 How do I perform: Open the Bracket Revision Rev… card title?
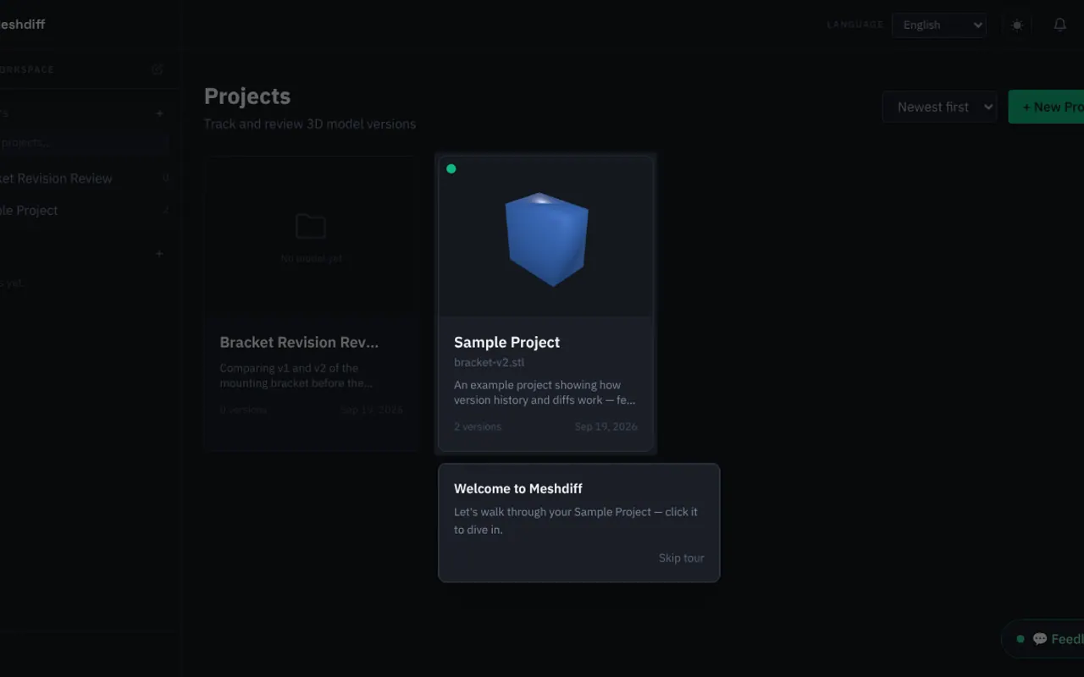click(x=299, y=343)
